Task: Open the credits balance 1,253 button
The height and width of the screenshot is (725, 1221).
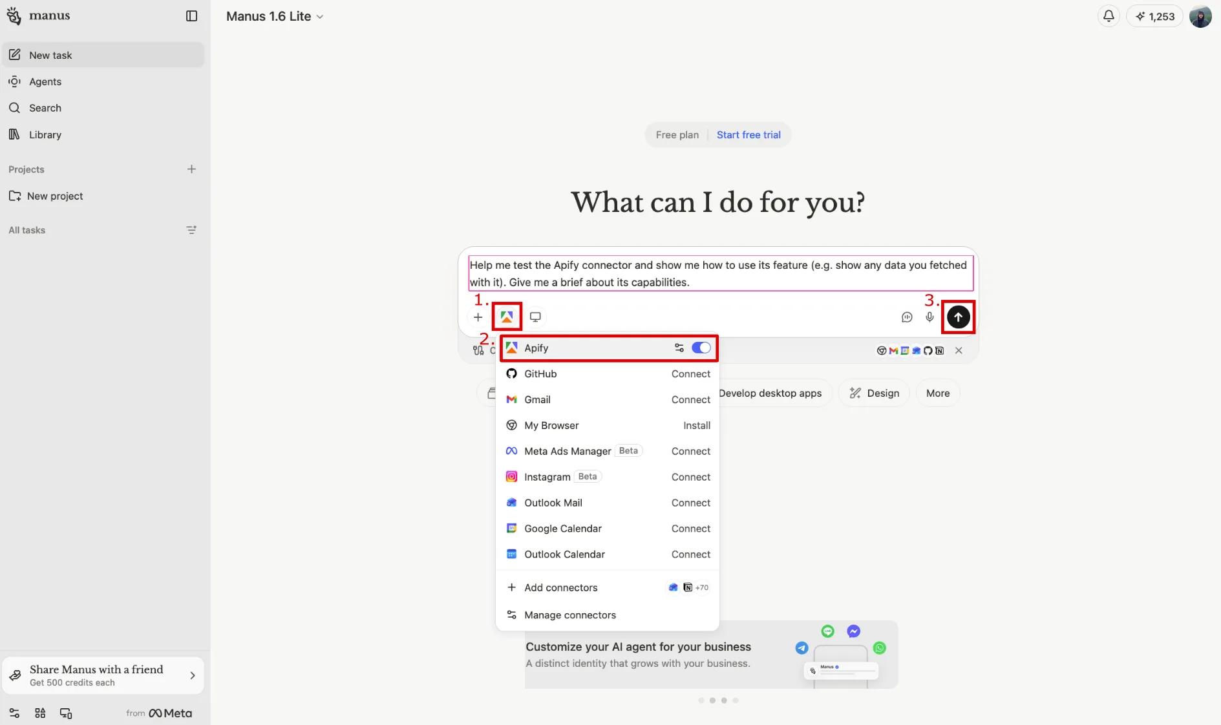Action: click(x=1154, y=16)
